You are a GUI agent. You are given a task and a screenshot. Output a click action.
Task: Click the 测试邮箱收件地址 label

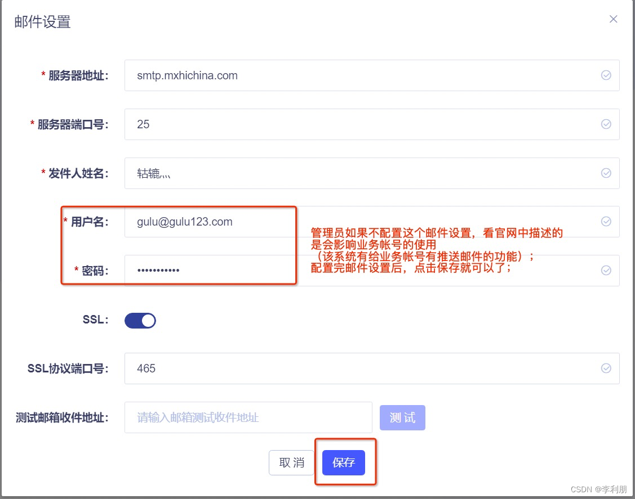tap(62, 418)
